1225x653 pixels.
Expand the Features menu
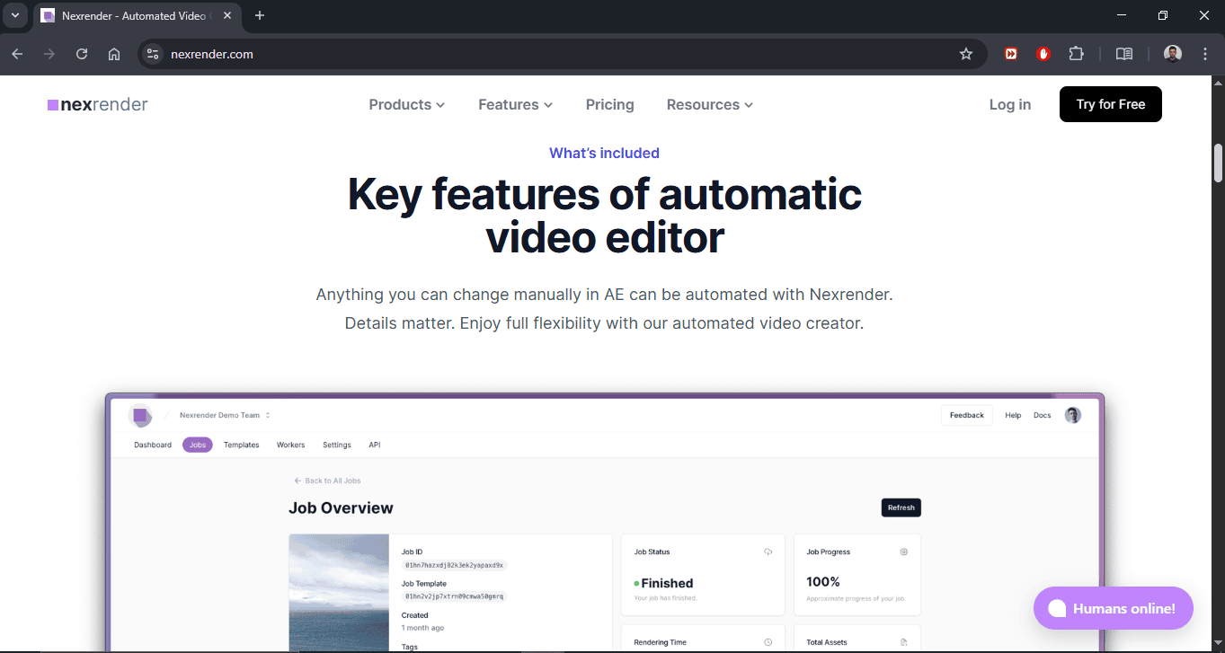pos(516,104)
